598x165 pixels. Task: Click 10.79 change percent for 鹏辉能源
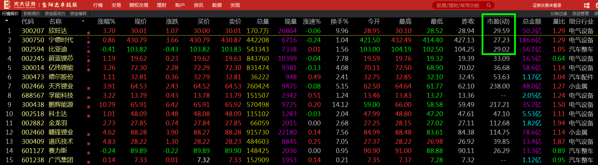tap(107, 105)
